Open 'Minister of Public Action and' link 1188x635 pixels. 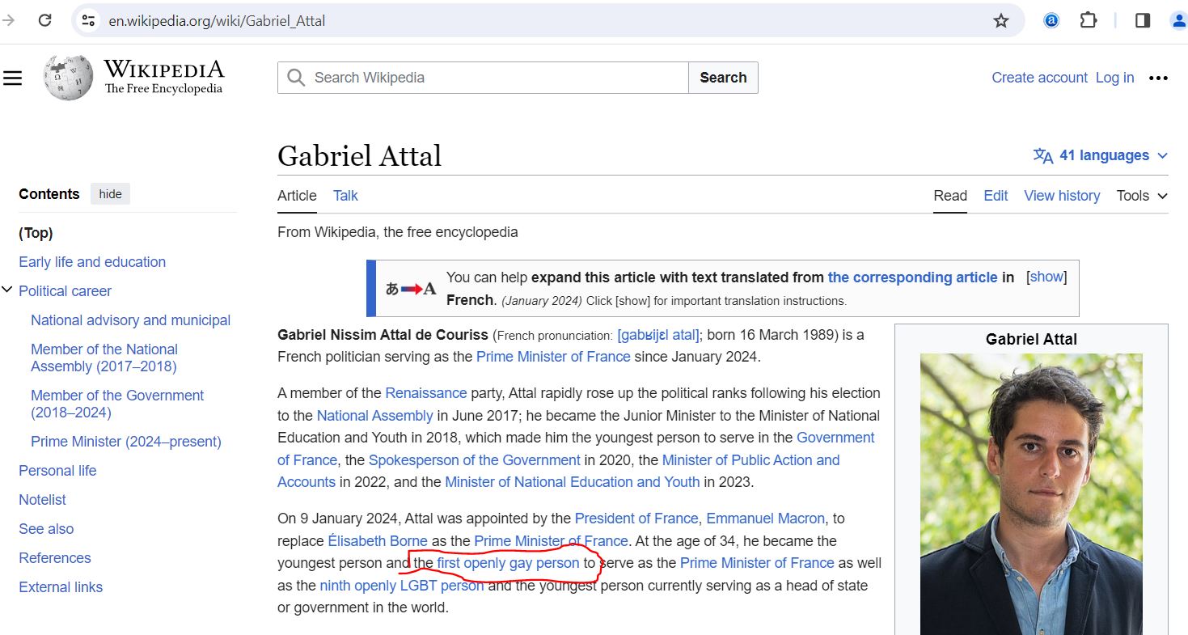coord(750,460)
